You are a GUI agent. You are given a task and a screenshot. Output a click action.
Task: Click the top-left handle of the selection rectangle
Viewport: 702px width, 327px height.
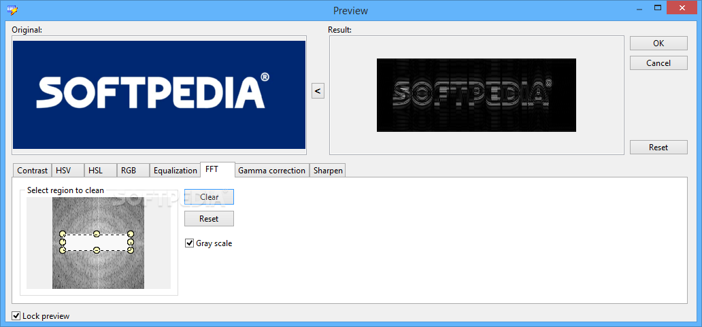coord(63,234)
